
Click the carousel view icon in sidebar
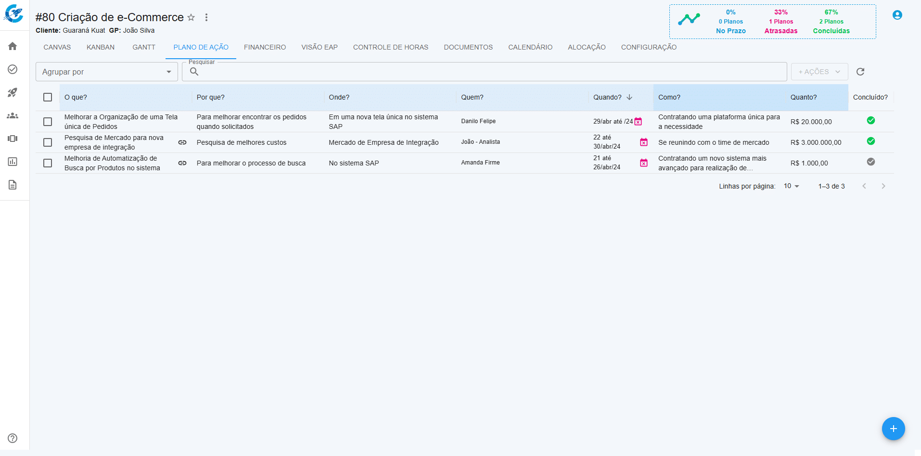pyautogui.click(x=13, y=139)
